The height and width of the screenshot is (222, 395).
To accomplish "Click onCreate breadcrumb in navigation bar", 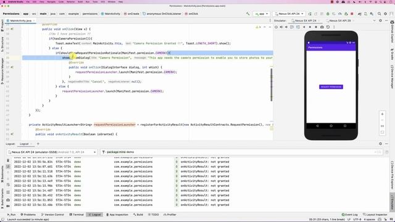I will point(131,14).
